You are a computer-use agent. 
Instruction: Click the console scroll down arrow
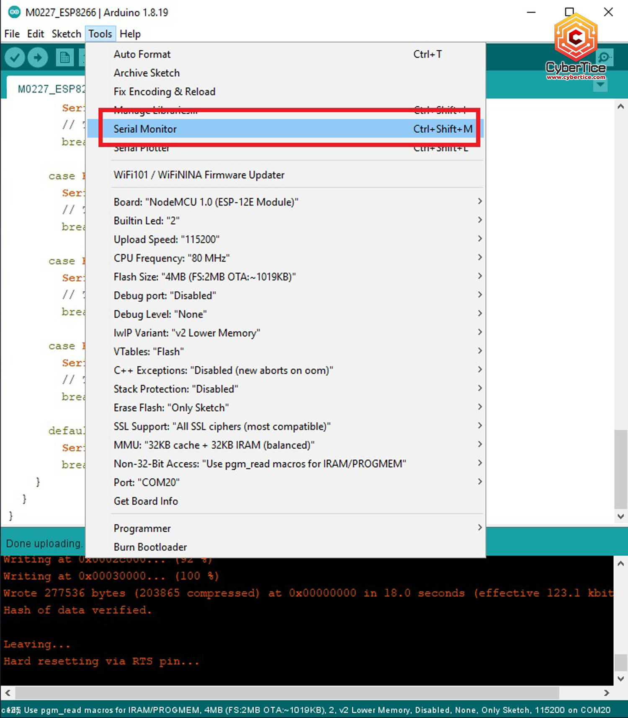[620, 679]
